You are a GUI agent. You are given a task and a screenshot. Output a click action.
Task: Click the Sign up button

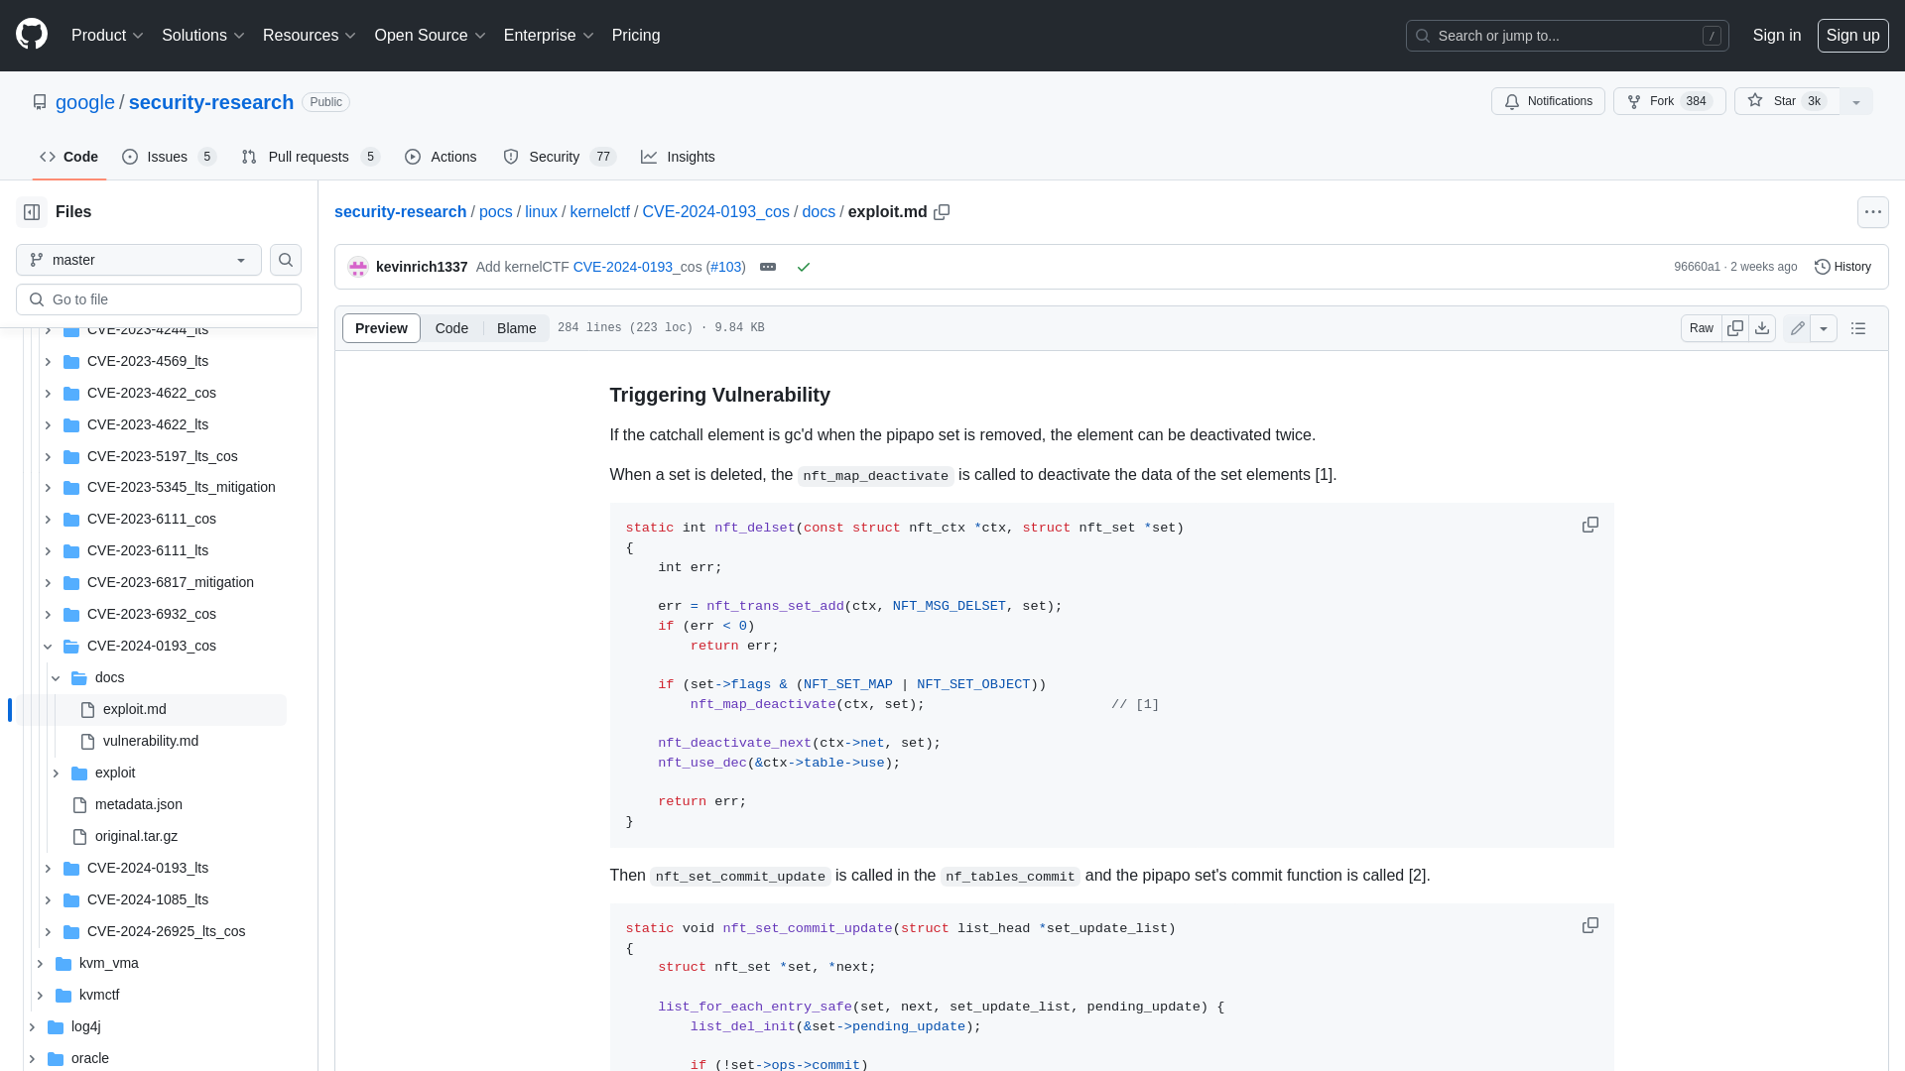click(1852, 35)
